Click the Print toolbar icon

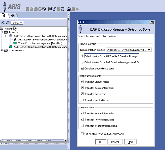coord(32,9)
